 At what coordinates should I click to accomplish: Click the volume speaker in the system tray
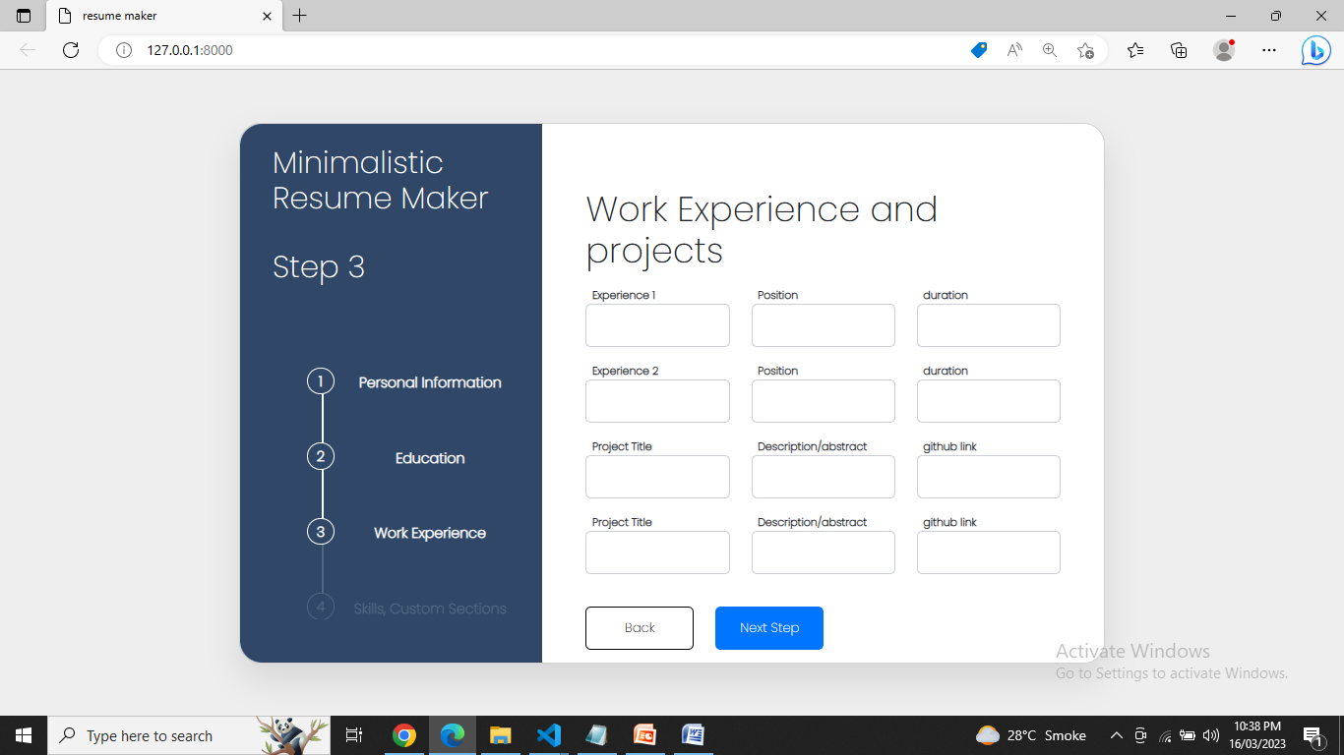1209,734
